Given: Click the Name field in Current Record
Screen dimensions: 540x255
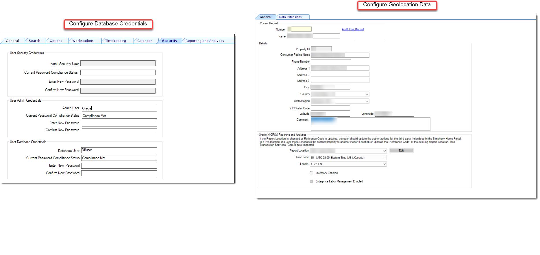Looking at the screenshot, I should [x=314, y=36].
